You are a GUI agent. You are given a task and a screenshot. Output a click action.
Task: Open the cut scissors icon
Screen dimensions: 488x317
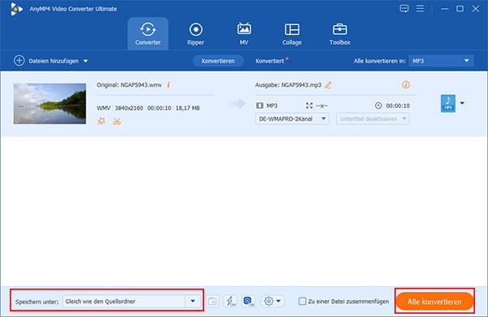pos(116,121)
